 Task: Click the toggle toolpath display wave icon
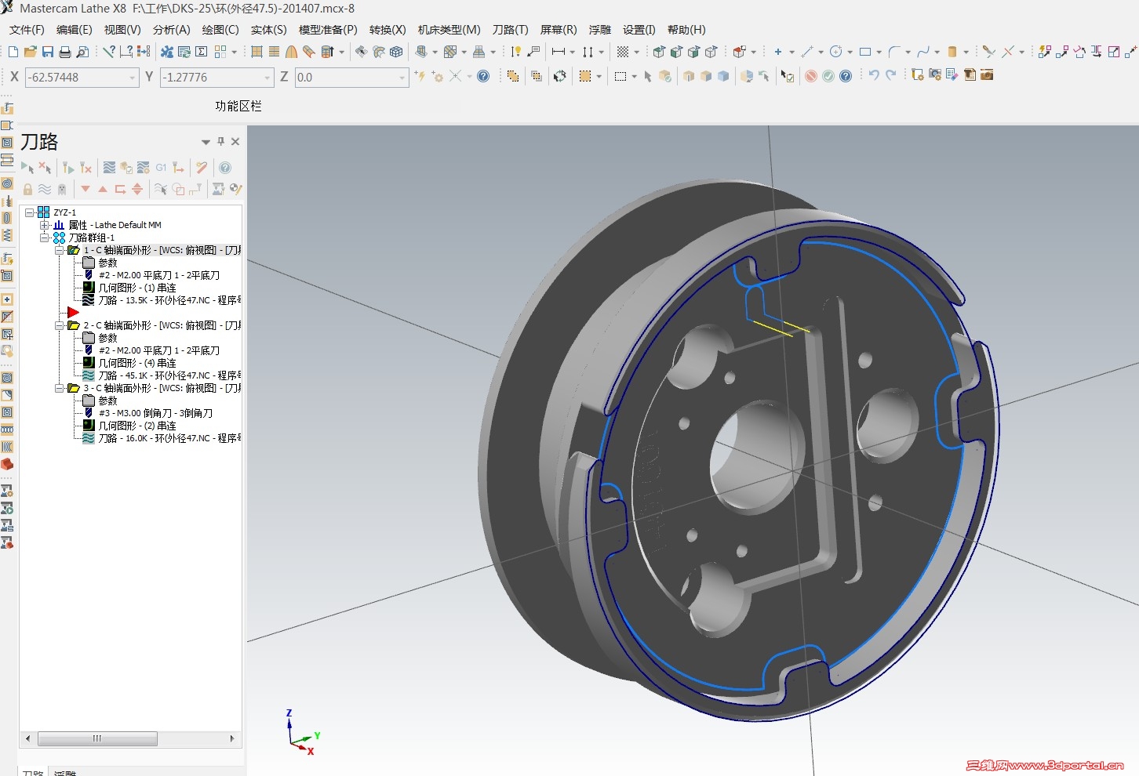click(45, 189)
